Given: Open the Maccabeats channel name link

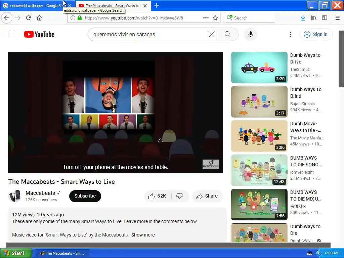Looking at the screenshot, I should (40, 193).
